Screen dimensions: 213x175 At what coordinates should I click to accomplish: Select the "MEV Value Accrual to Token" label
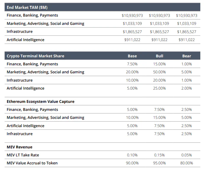click(32, 163)
